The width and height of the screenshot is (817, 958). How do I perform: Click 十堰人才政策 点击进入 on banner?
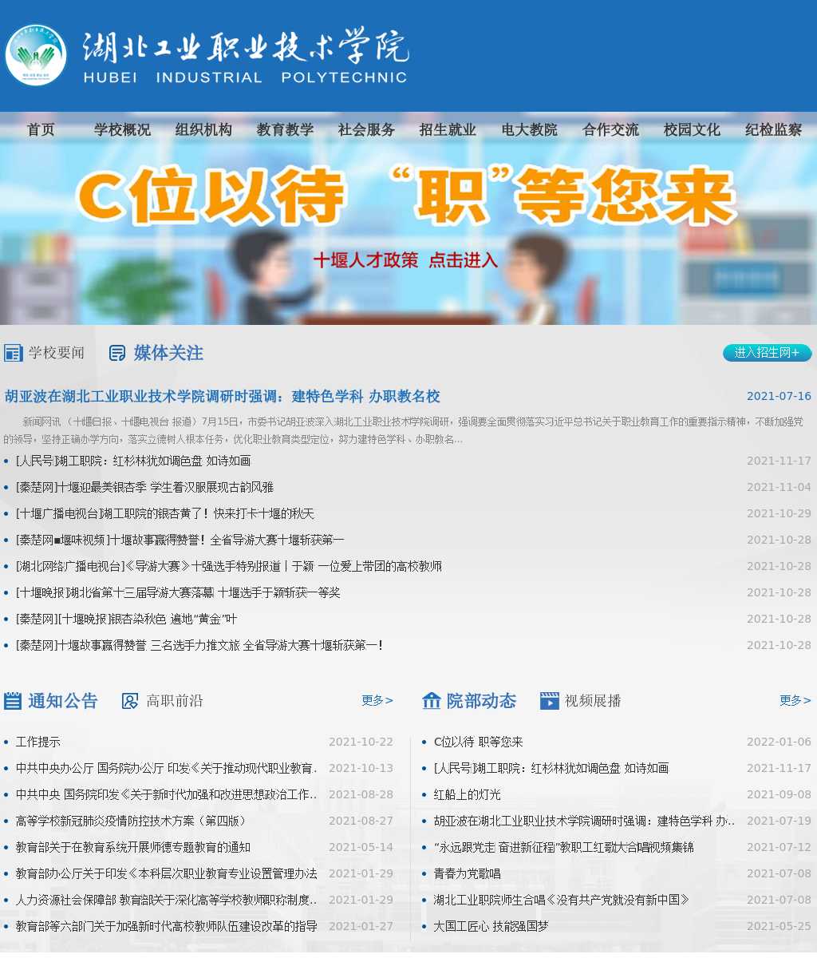(x=405, y=260)
